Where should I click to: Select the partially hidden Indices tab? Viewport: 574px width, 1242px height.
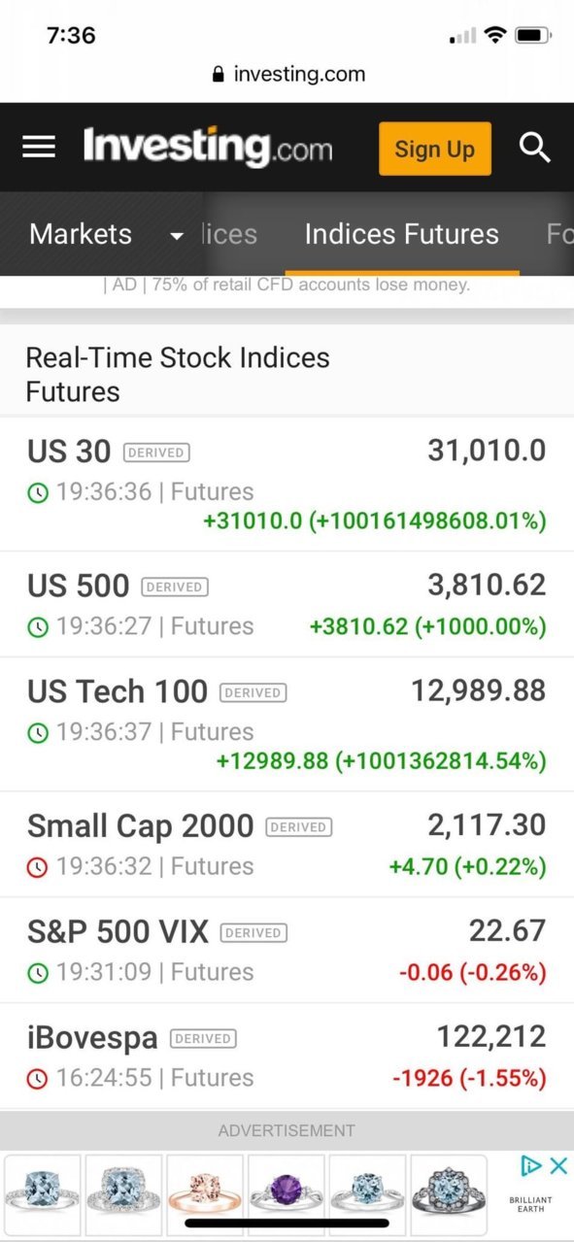pyautogui.click(x=229, y=234)
